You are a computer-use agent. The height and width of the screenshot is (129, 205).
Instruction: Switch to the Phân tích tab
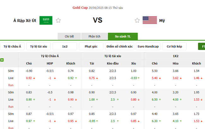click(94, 36)
